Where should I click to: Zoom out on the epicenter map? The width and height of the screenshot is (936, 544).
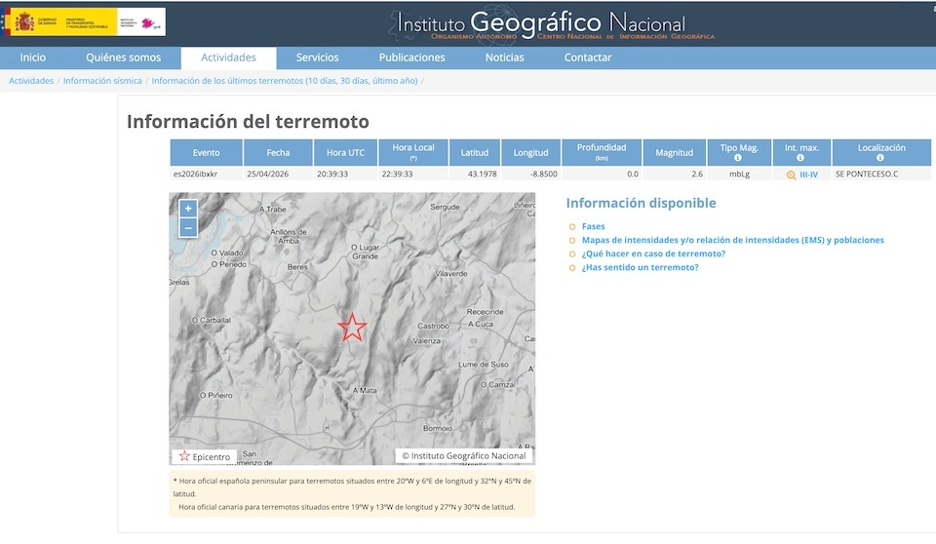(x=188, y=227)
